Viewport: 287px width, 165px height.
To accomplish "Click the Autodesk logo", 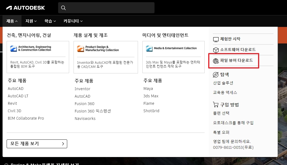I will (25, 8).
